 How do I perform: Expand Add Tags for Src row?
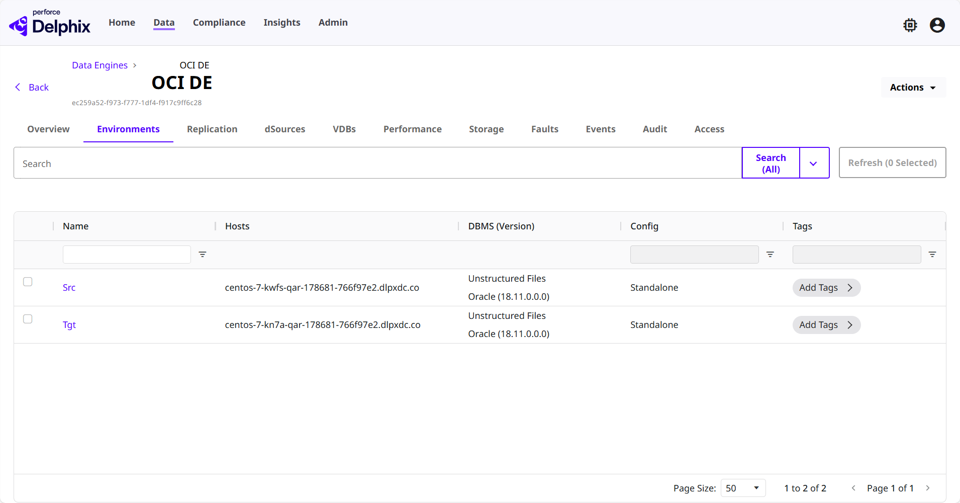(x=826, y=288)
